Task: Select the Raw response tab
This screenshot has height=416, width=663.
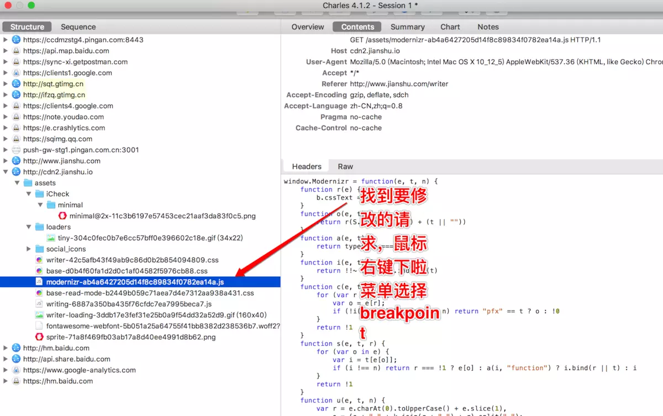Action: click(x=345, y=166)
